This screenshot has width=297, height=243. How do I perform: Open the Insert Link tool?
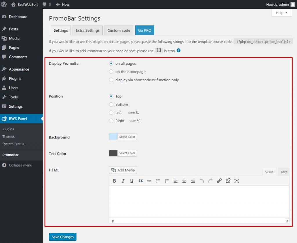pos(219,181)
